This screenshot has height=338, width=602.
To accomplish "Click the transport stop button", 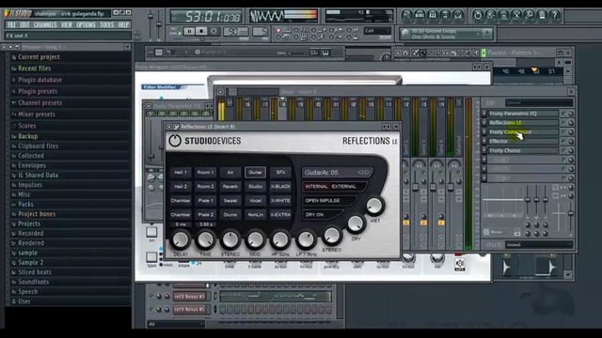I will click(x=201, y=31).
